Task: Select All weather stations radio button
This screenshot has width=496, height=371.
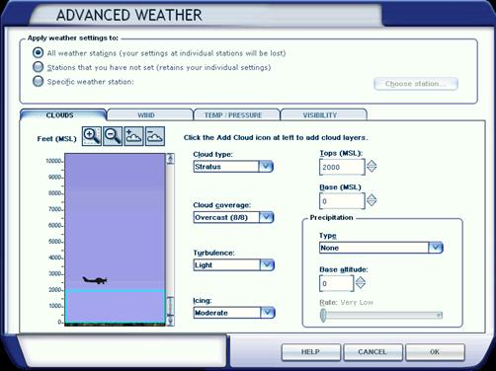Action: [39, 52]
